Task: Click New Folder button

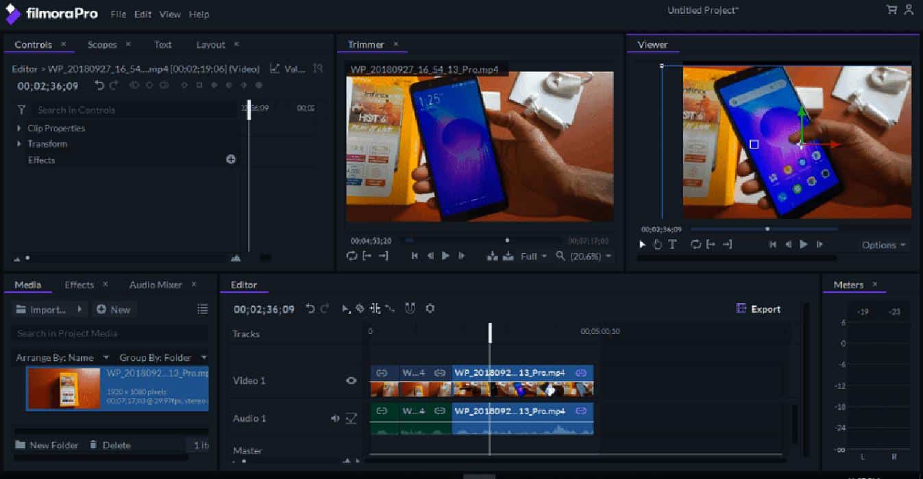Action: [47, 445]
